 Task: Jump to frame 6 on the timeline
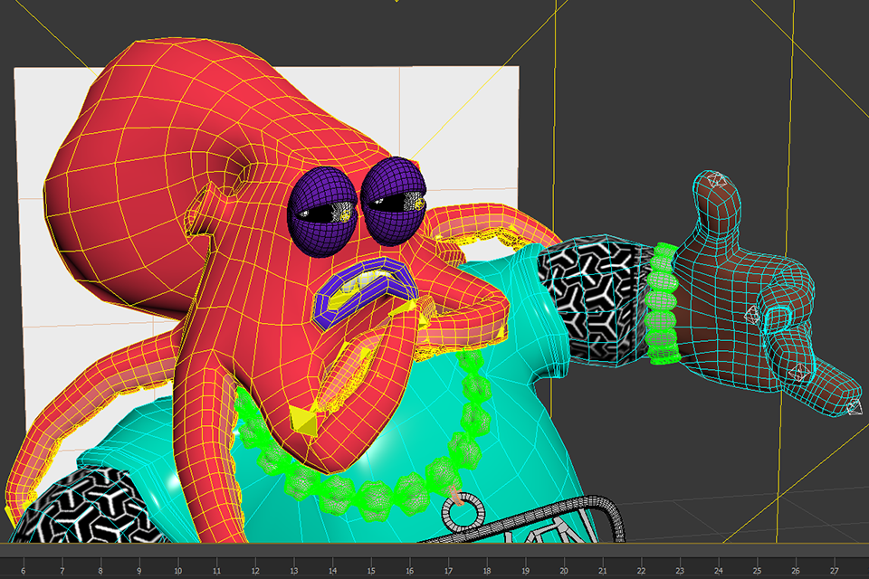tap(23, 570)
